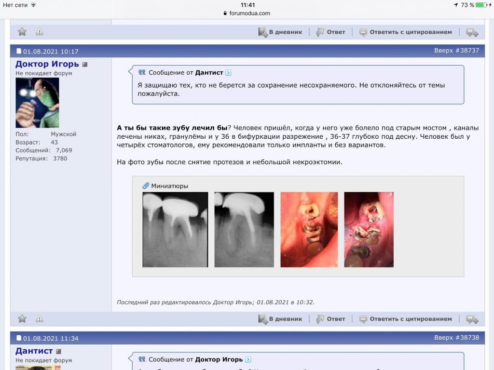The image size is (494, 370).
Task: Click the multi-quote icon in the top post footer
Action: (x=472, y=32)
